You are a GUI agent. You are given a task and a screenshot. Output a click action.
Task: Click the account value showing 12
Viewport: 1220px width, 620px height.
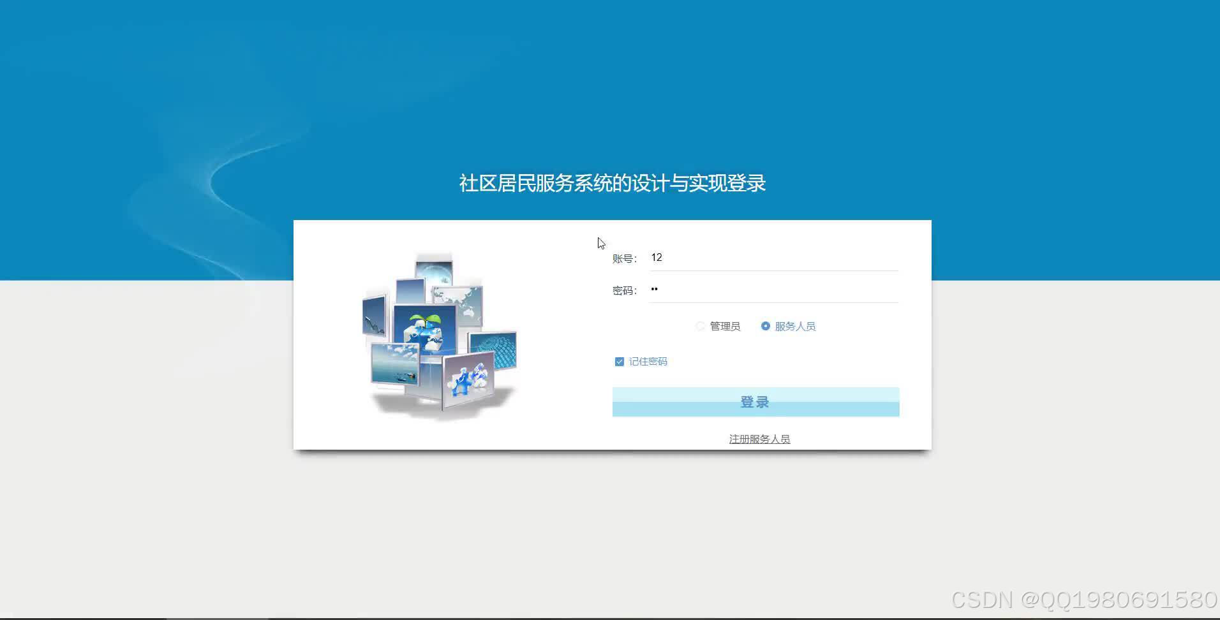[658, 258]
